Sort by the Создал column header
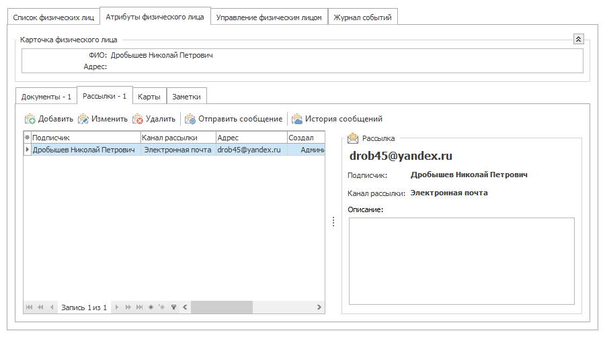605x337 pixels. tap(306, 138)
